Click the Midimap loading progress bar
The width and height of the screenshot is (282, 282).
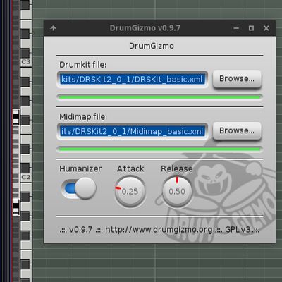tap(159, 149)
